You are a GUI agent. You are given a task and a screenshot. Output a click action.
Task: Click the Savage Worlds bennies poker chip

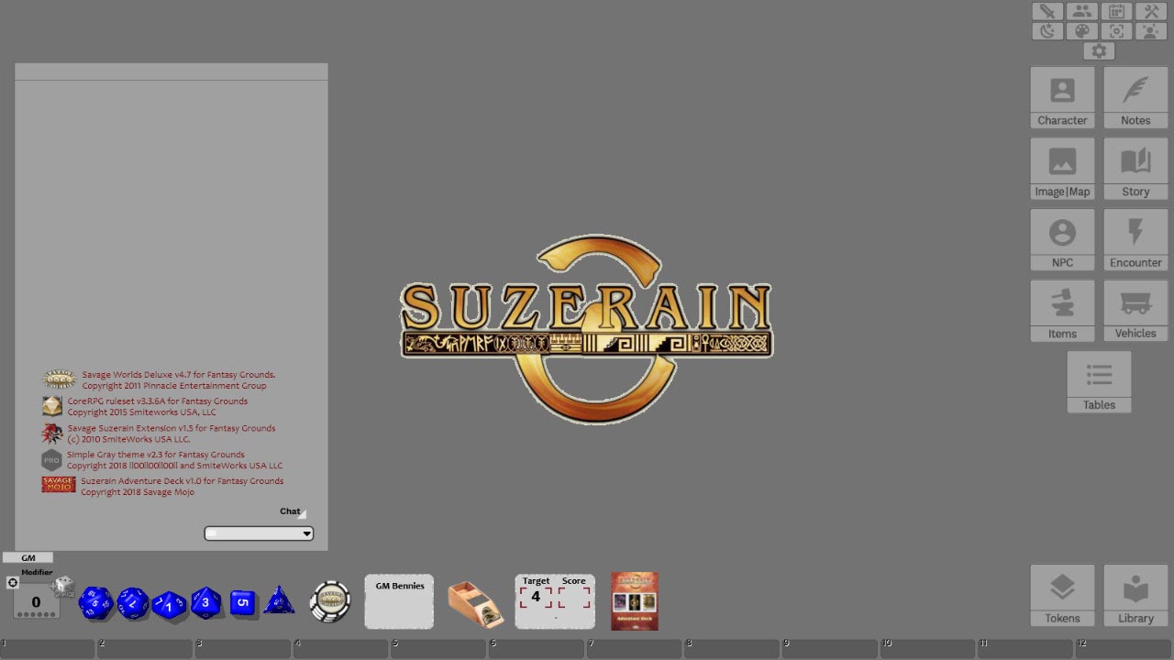click(329, 602)
